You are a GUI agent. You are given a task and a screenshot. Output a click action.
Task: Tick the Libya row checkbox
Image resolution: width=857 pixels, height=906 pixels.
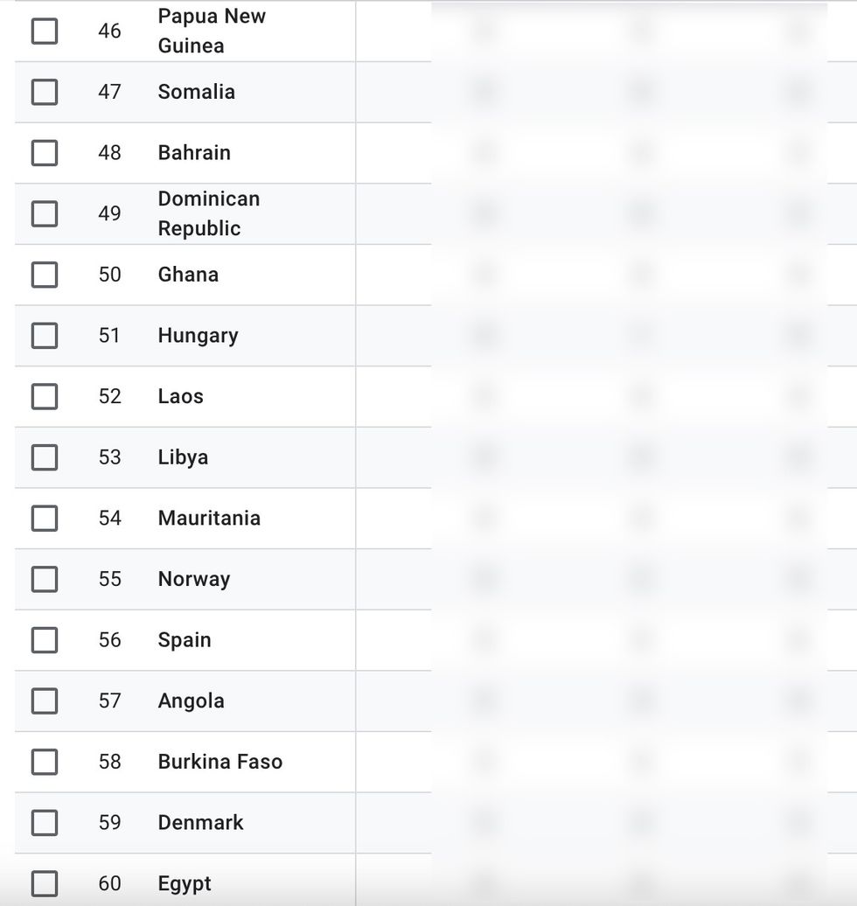point(45,457)
